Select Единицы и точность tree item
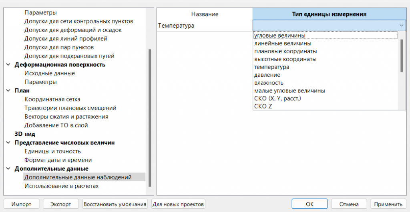Screen dimensions: 410x212 (52, 151)
